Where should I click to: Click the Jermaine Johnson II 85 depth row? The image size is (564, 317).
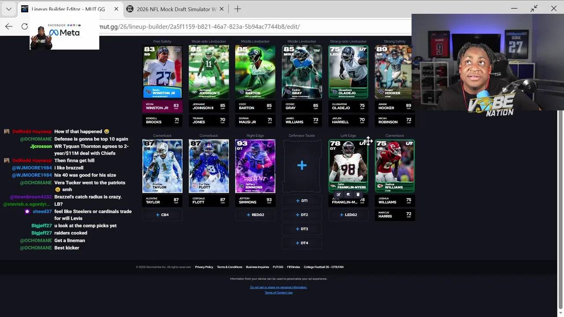[209, 106]
